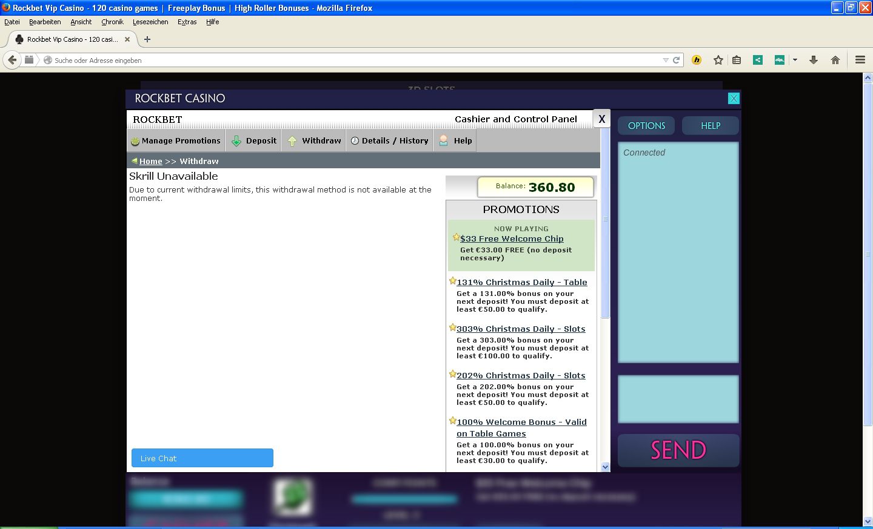Image resolution: width=873 pixels, height=529 pixels.
Task: Open the downloads arrow icon
Action: [814, 60]
